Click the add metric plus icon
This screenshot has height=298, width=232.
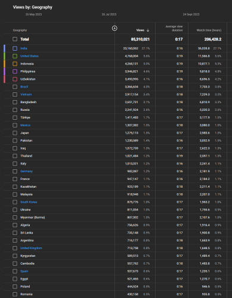pos(115,28)
